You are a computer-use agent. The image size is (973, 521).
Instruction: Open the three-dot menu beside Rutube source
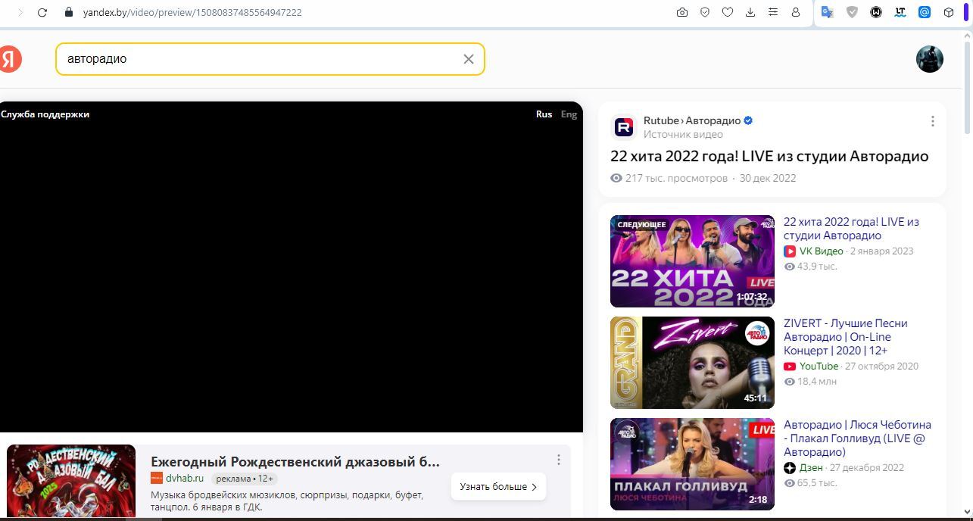click(x=932, y=121)
